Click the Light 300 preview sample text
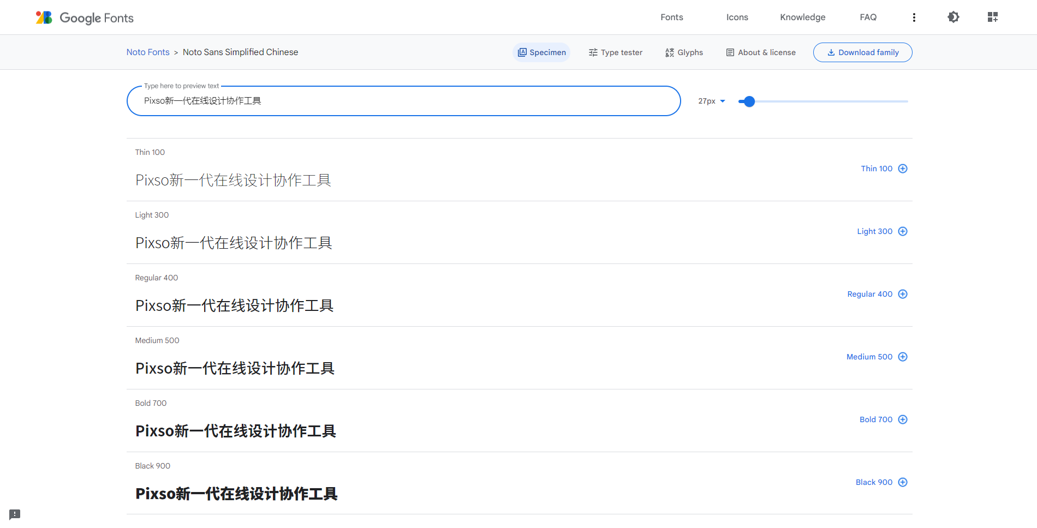 pyautogui.click(x=234, y=243)
